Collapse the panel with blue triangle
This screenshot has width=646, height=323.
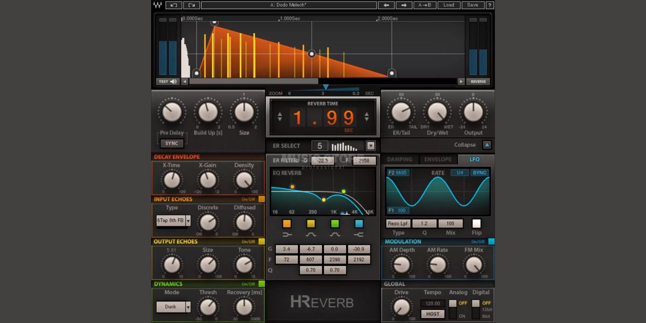[487, 145]
